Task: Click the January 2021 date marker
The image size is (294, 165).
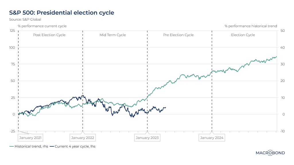Action: click(30, 138)
